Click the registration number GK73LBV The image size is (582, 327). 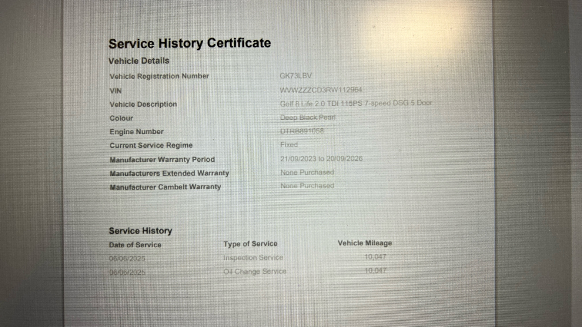[296, 76]
